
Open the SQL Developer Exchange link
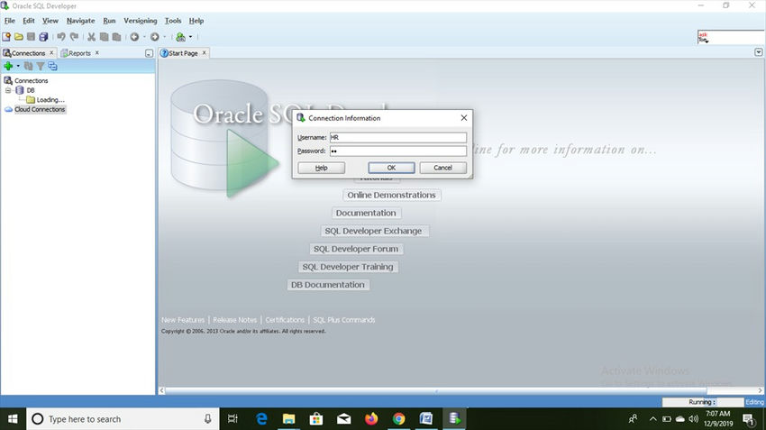[x=373, y=231]
